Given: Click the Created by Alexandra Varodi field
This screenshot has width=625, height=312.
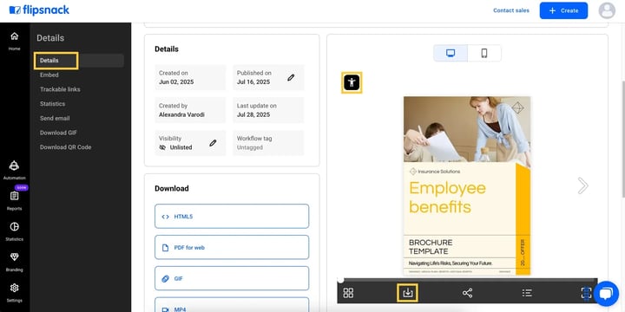Looking at the screenshot, I should [x=190, y=110].
